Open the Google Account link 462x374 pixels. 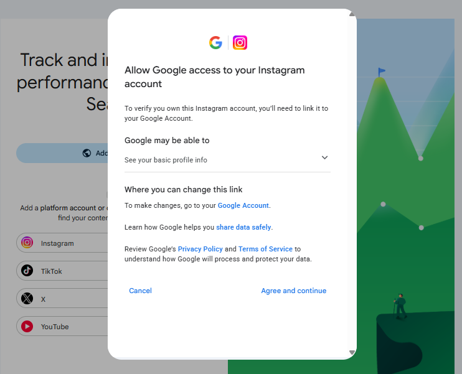point(243,205)
